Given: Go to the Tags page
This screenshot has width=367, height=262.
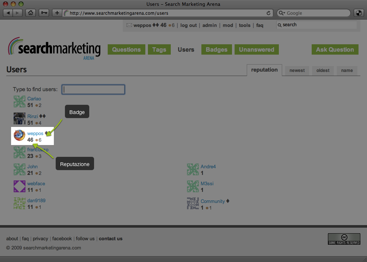Looking at the screenshot, I should tap(159, 49).
